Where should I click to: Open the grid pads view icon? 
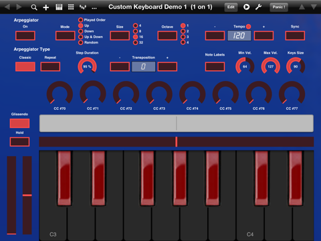(x=71, y=7)
